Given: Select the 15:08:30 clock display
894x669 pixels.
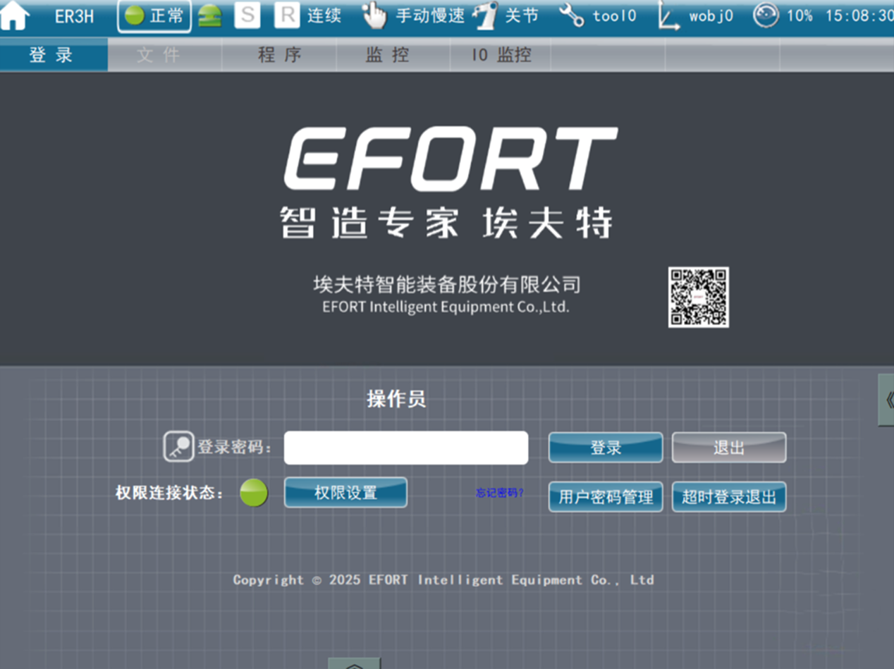Looking at the screenshot, I should click(x=859, y=16).
